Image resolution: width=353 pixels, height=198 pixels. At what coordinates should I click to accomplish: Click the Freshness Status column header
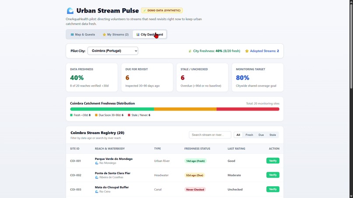coord(197,149)
